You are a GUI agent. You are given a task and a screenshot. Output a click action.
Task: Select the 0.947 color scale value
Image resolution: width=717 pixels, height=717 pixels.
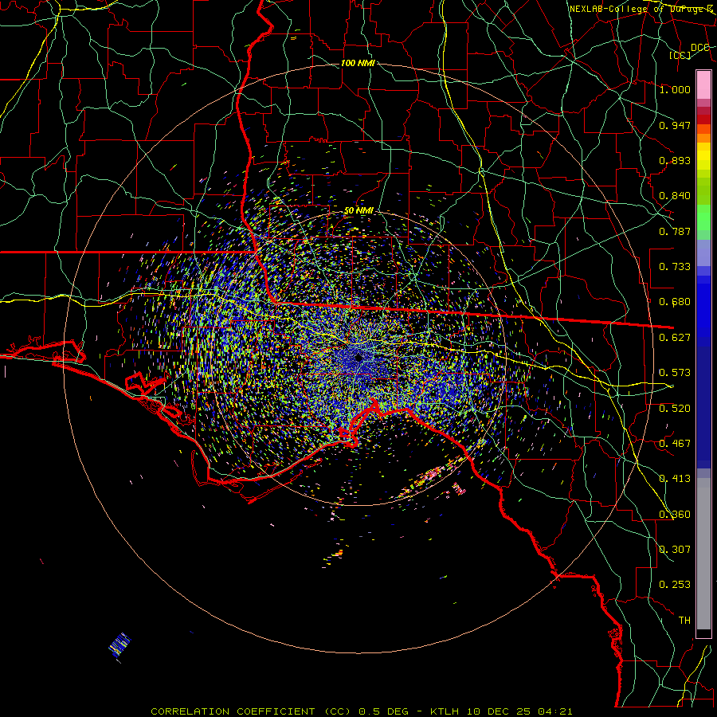pyautogui.click(x=675, y=125)
